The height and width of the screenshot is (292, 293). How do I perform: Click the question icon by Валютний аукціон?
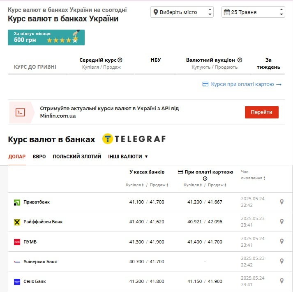coord(240,60)
